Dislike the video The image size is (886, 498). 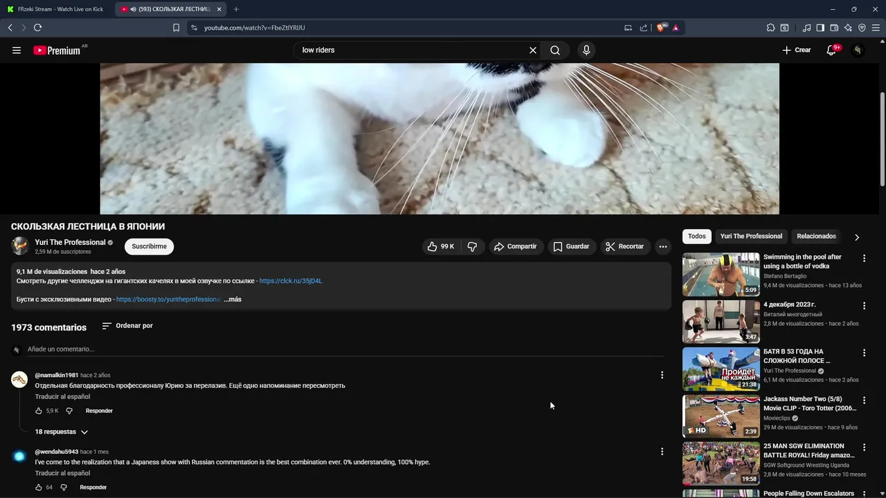472,246
